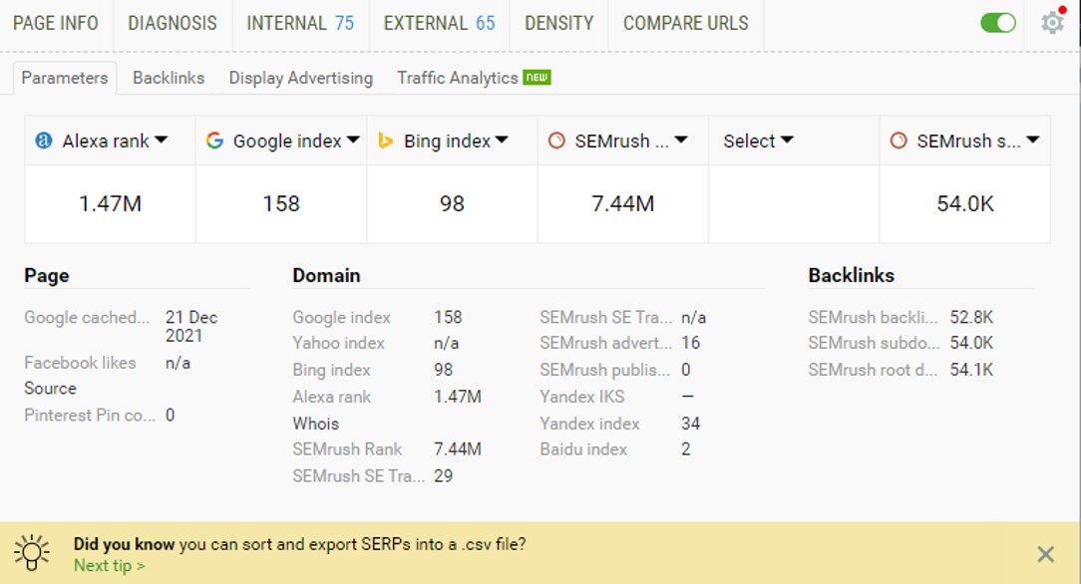Open the Backlinks sub-tab

click(x=169, y=78)
